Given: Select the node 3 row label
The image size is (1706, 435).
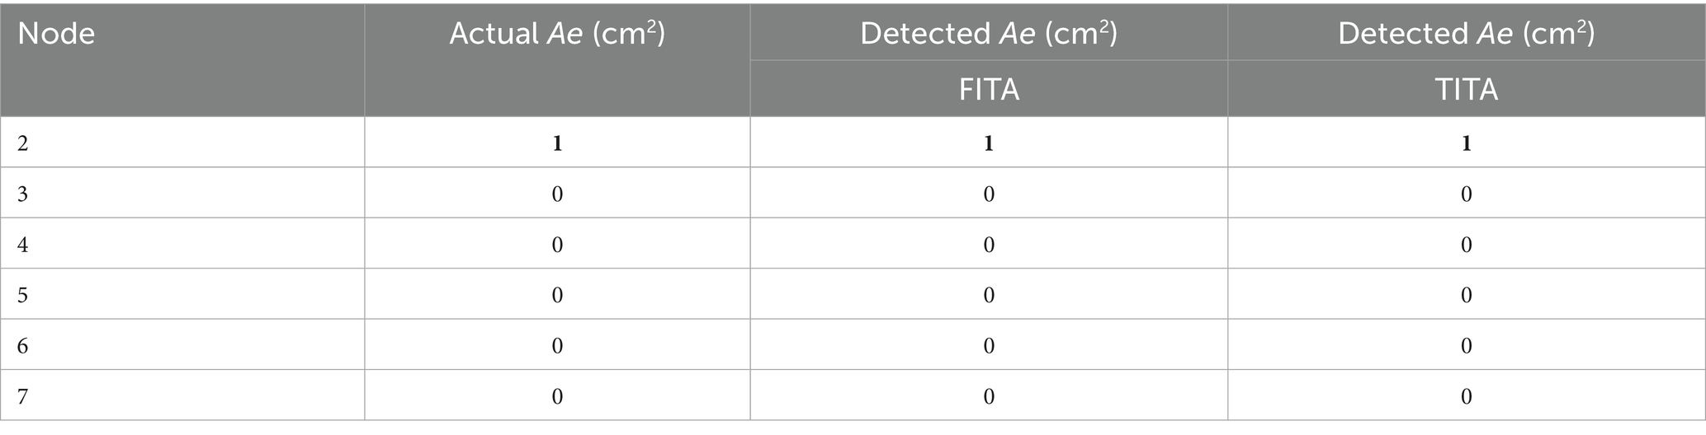Looking at the screenshot, I should (x=23, y=194).
